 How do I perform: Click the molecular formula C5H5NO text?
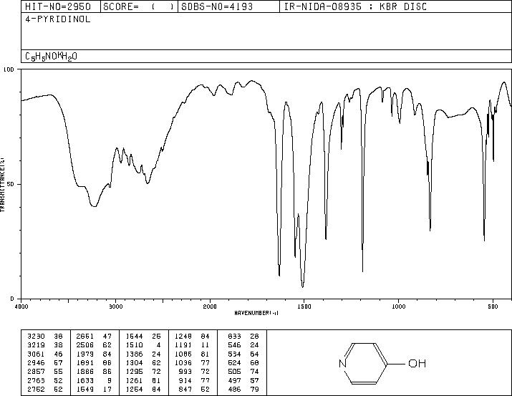52,57
